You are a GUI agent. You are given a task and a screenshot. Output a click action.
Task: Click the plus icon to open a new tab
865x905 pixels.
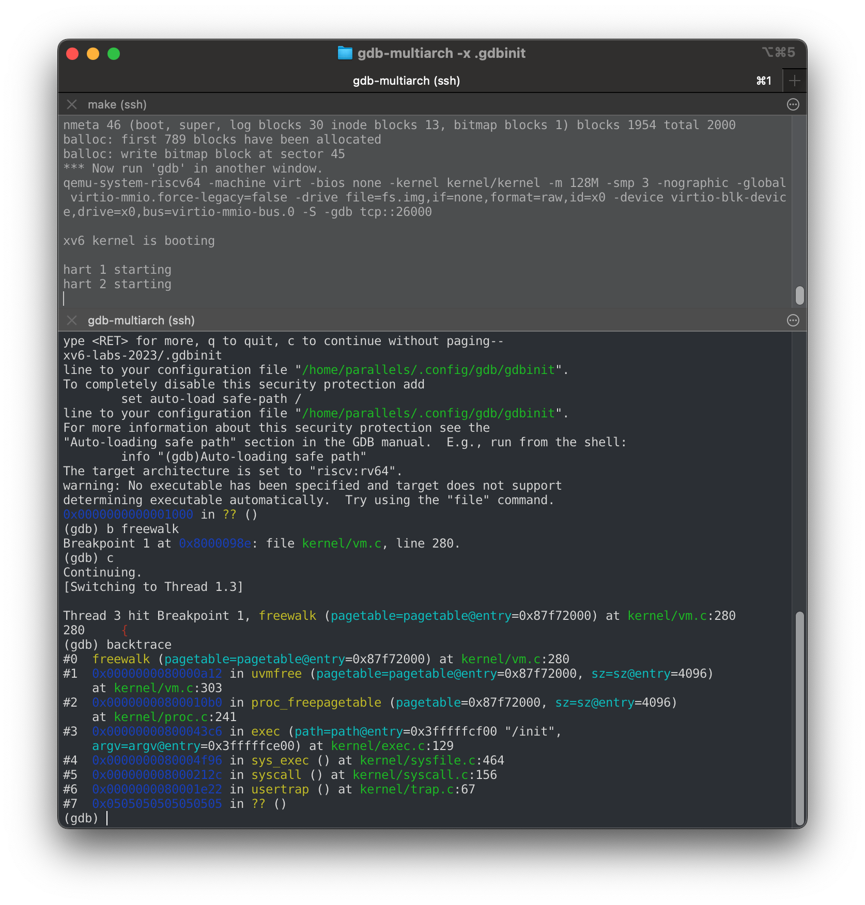[794, 81]
